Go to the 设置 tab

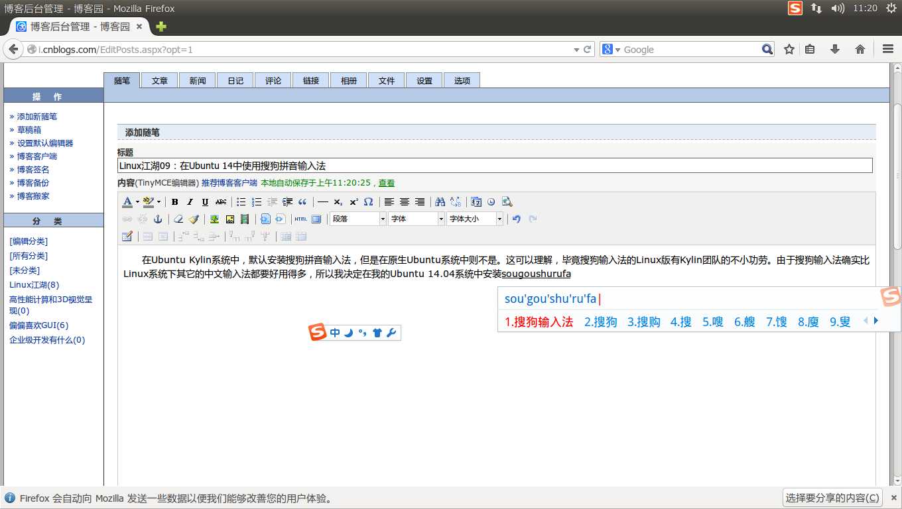tap(424, 80)
